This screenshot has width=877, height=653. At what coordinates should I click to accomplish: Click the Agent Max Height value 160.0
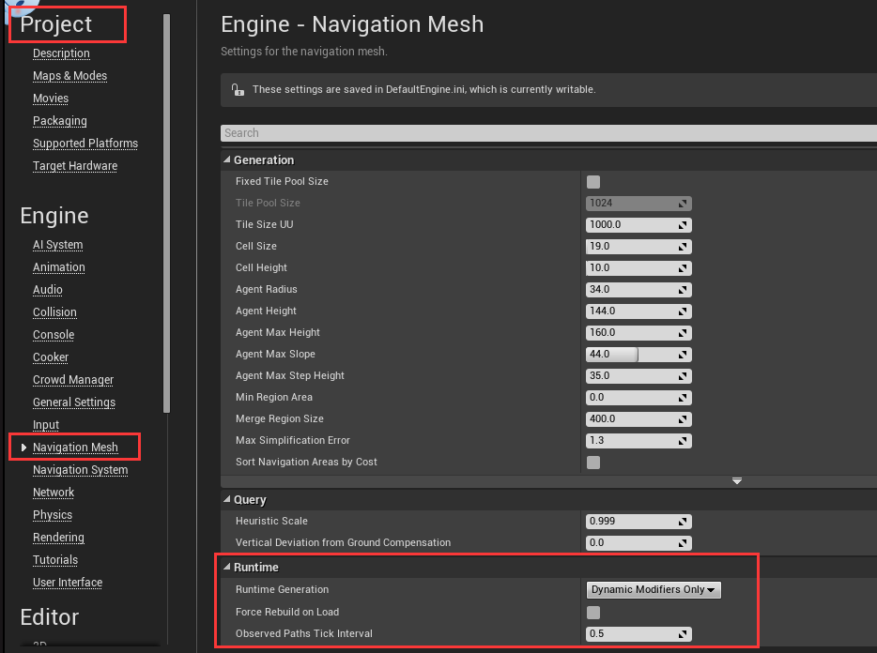(603, 333)
